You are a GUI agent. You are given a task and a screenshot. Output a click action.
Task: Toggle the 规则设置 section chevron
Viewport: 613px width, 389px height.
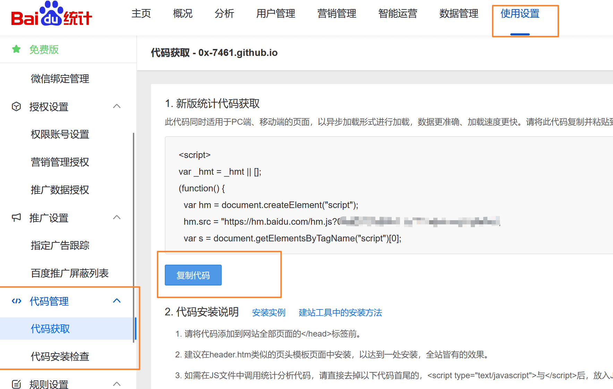(x=117, y=384)
